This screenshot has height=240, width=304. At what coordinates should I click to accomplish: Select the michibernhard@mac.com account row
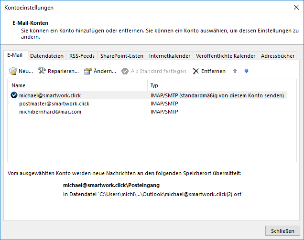[50, 112]
